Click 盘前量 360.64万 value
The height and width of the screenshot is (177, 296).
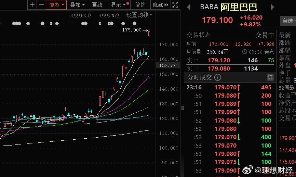(x=217, y=52)
